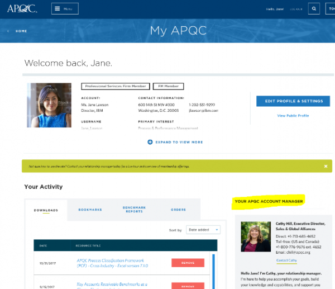
Task: Click the downloads list blue scrollbar
Action: pos(213,271)
